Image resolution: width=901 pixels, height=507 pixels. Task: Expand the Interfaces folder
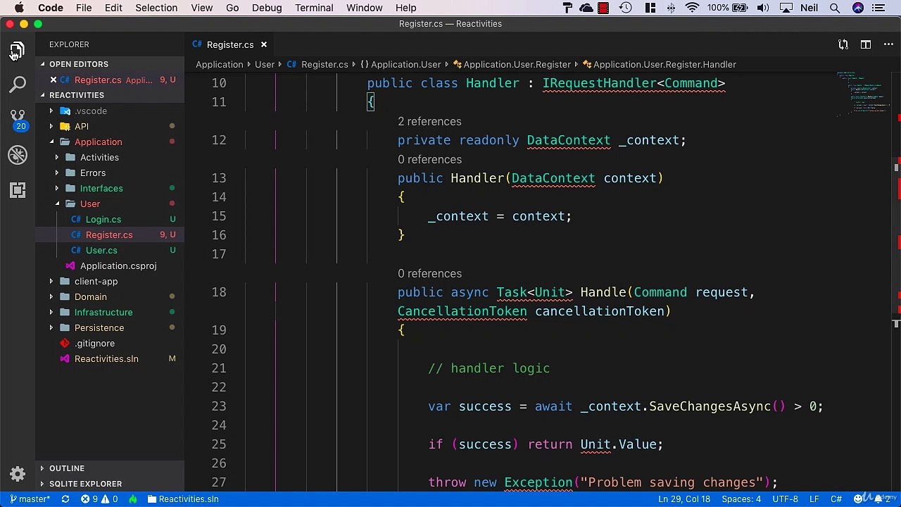(x=101, y=188)
